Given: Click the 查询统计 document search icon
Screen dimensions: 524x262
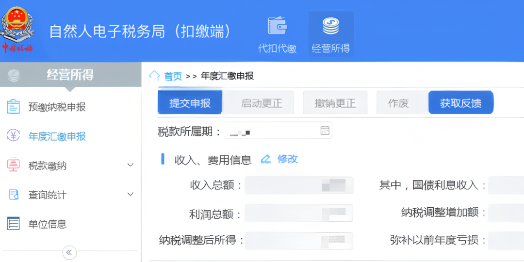Looking at the screenshot, I should click(x=14, y=195).
